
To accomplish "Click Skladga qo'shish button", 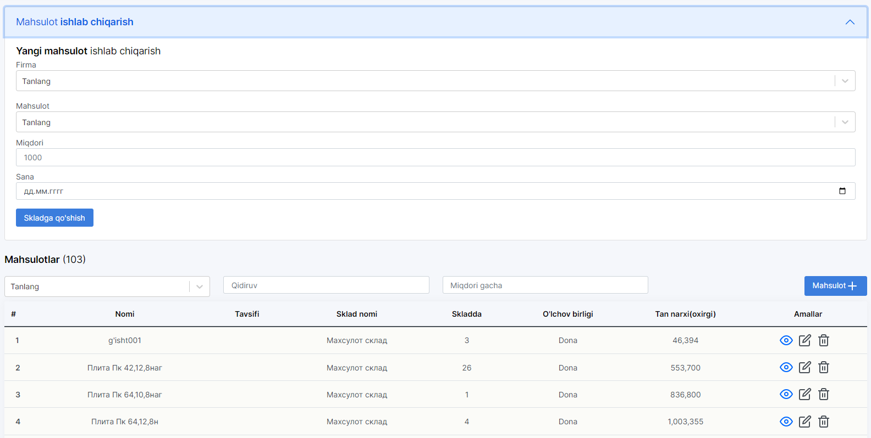I will [x=54, y=218].
